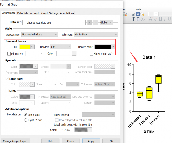The height and width of the screenshot is (143, 172).
Task: Go to next data set arrow
Action: coord(96,22)
